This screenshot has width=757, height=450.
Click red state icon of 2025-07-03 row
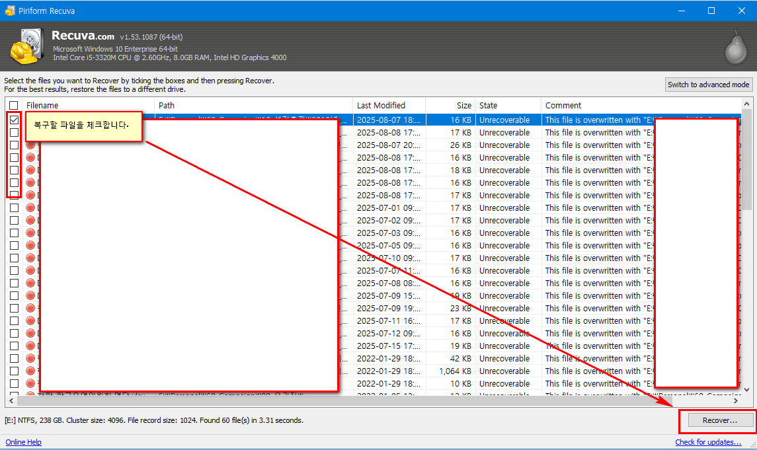point(31,233)
